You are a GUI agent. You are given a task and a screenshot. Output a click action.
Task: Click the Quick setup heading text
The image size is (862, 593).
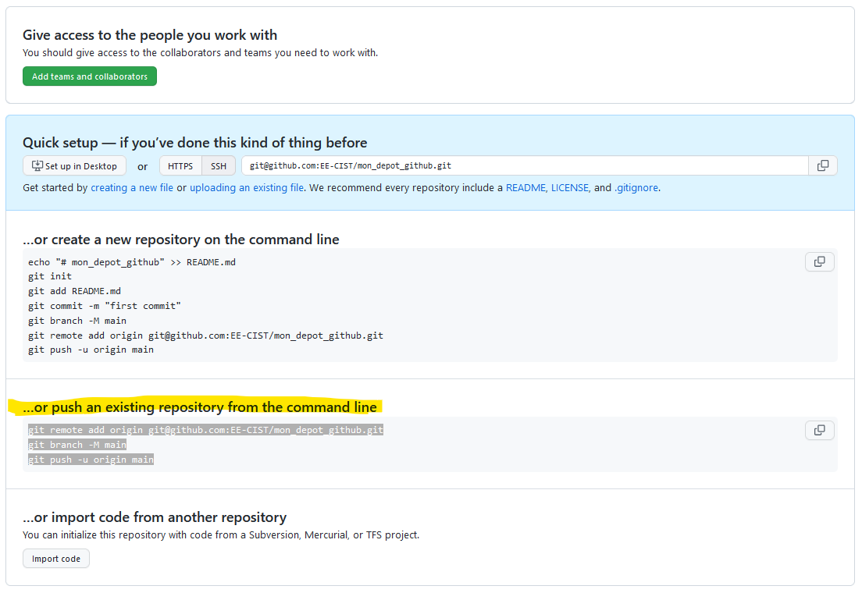[x=195, y=142]
